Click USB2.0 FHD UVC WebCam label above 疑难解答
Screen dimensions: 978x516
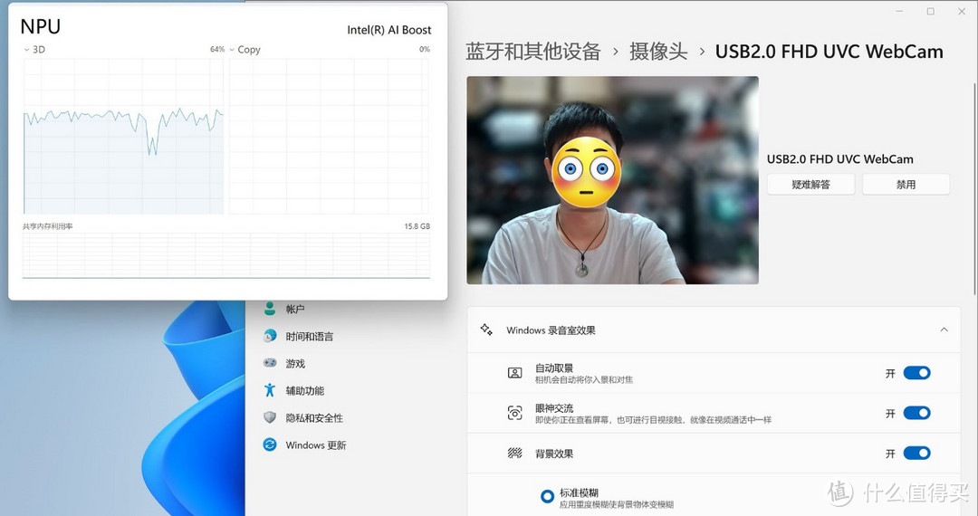[x=840, y=159]
